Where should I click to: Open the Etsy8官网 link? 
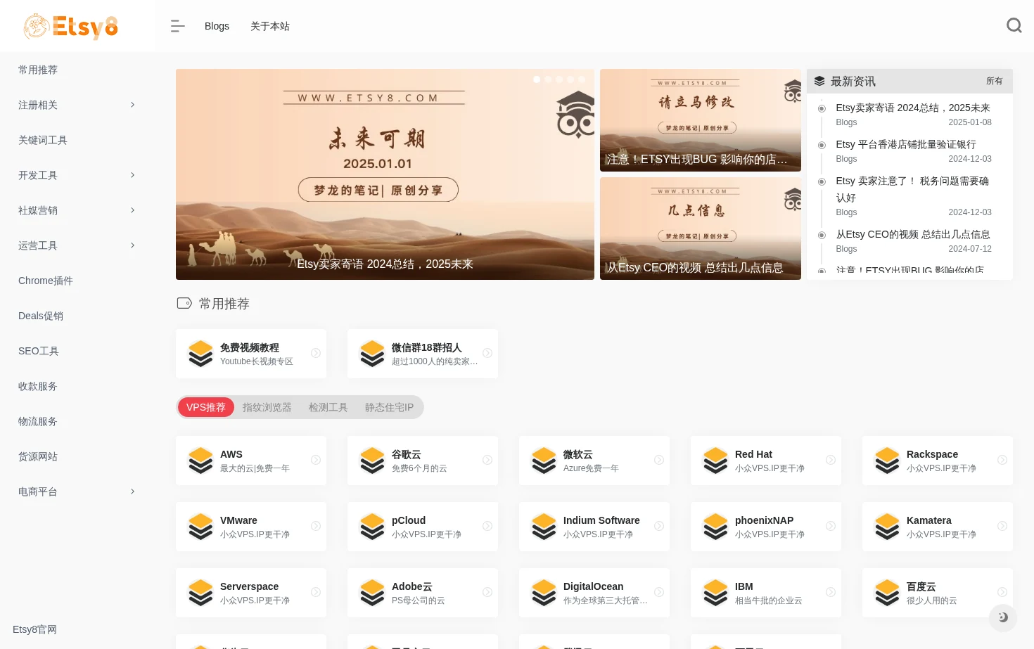click(x=34, y=629)
